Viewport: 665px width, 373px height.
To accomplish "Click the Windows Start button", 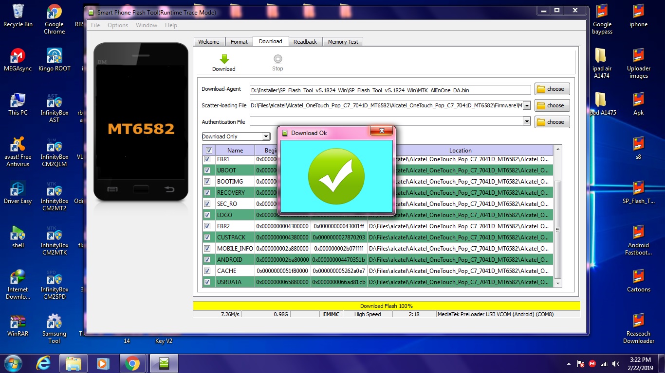I will coord(13,363).
